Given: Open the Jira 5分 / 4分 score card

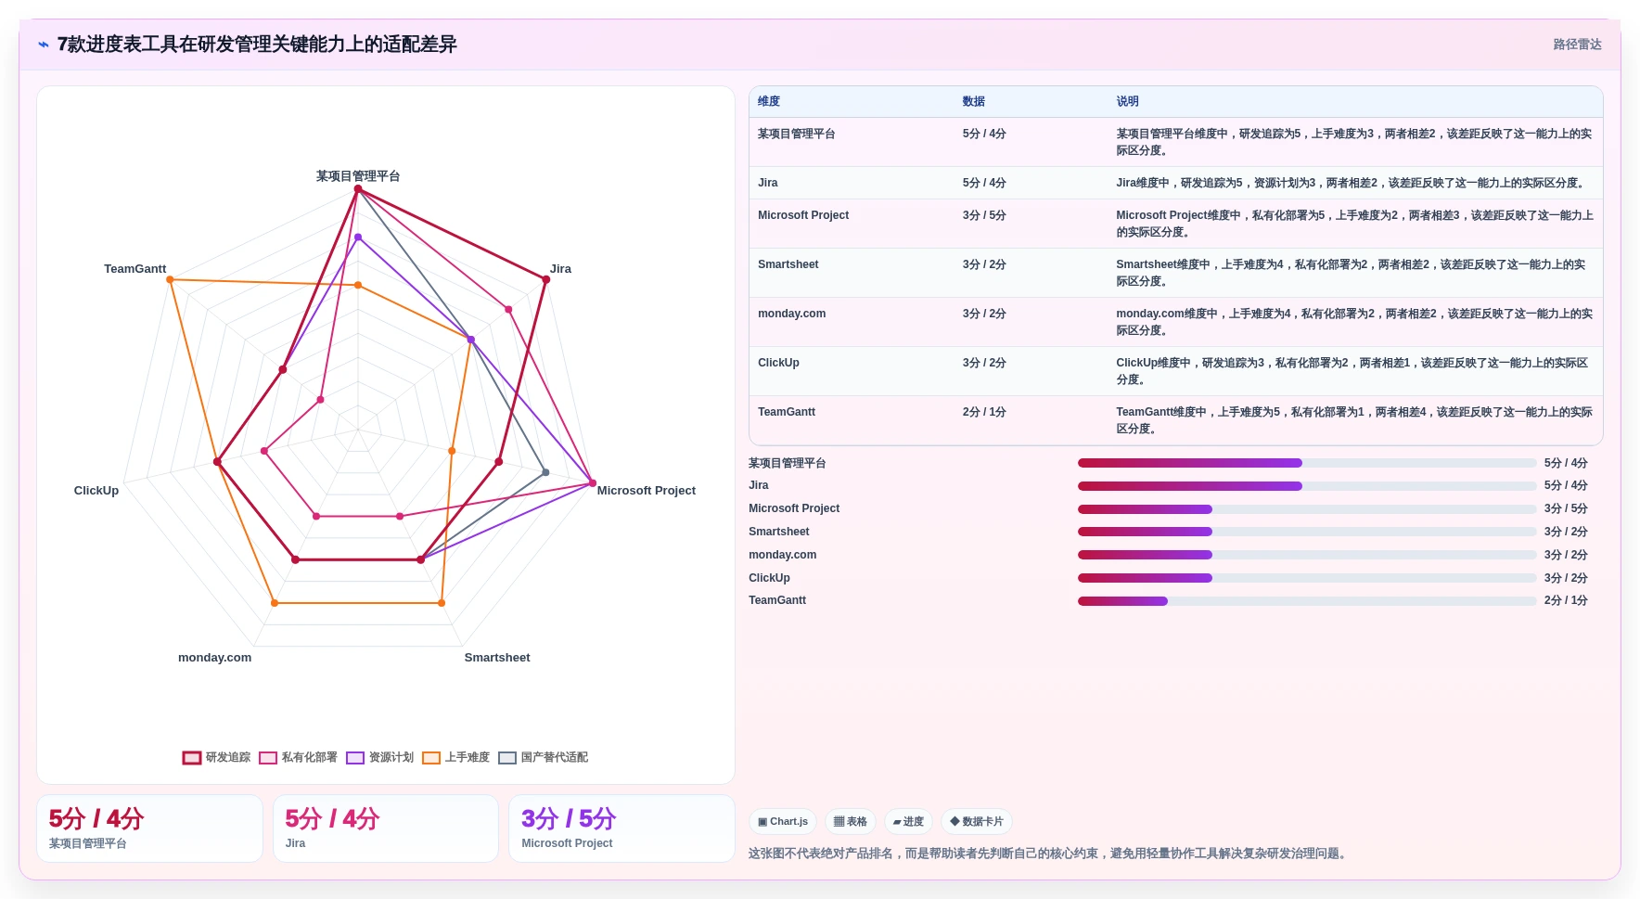Looking at the screenshot, I should [386, 828].
